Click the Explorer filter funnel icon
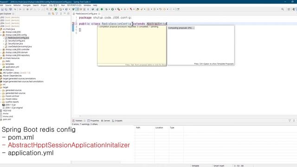 point(57,13)
